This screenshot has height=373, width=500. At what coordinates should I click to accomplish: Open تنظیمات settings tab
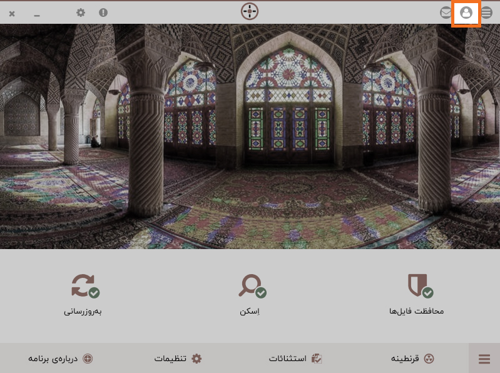click(178, 359)
